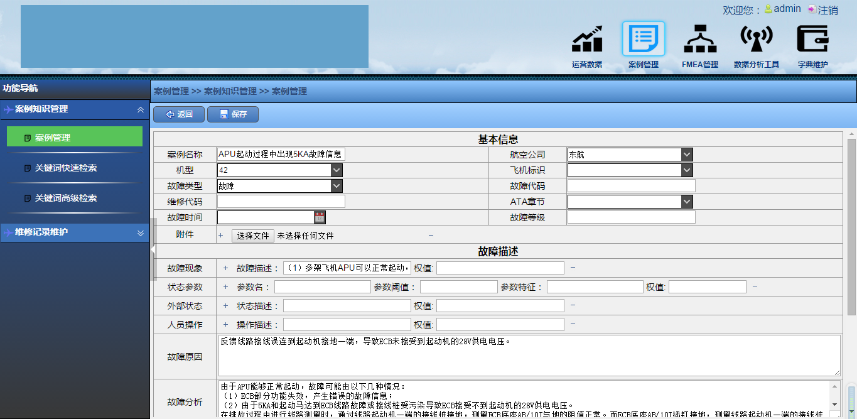Select 关键词快速检索 in sidebar
This screenshot has width=857, height=419.
(x=65, y=168)
